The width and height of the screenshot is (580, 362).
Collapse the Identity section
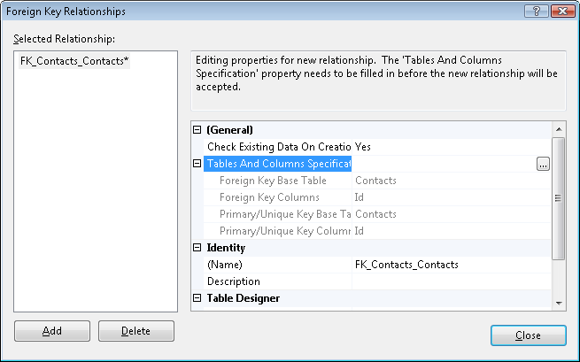(197, 248)
